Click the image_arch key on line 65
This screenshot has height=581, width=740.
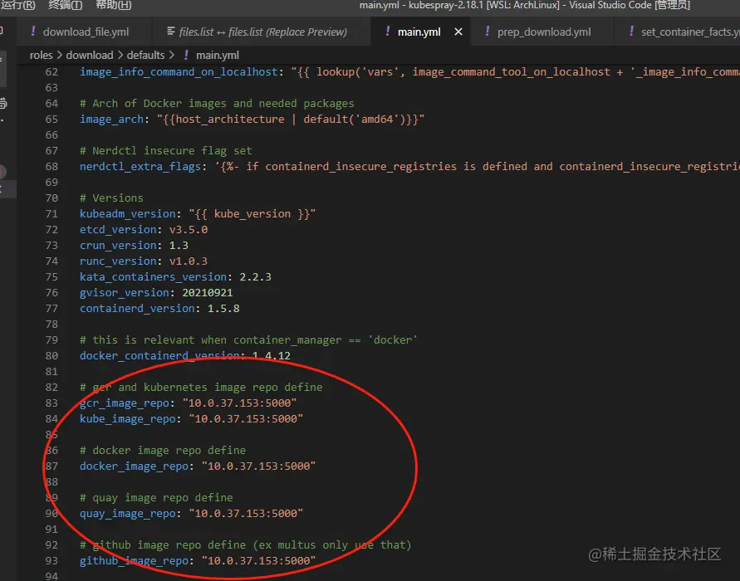[x=111, y=120]
